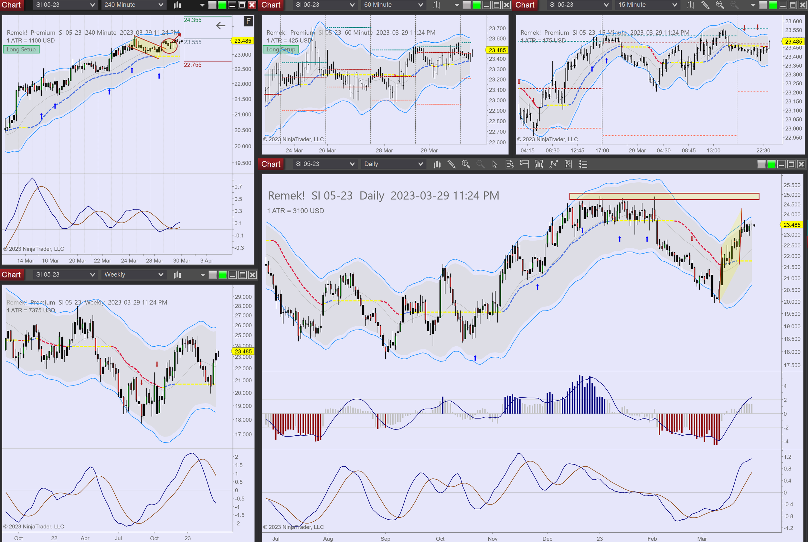
Task: Click zoom in icon on 15 Minute chart
Action: 719,5
